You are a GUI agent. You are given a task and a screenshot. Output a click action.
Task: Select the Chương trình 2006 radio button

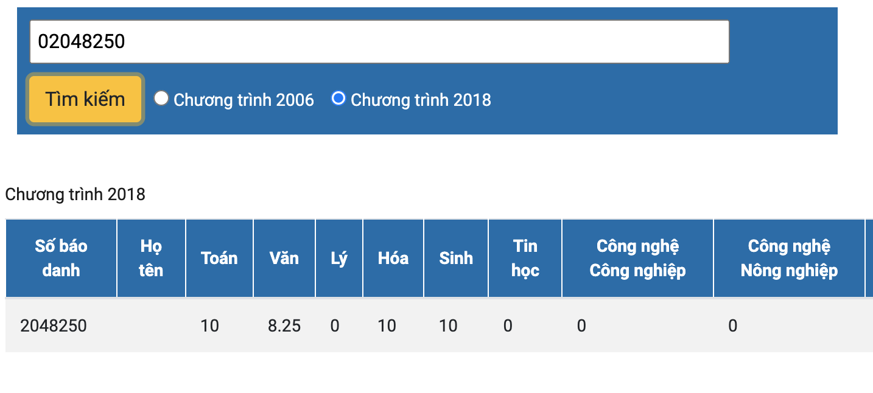coord(161,98)
